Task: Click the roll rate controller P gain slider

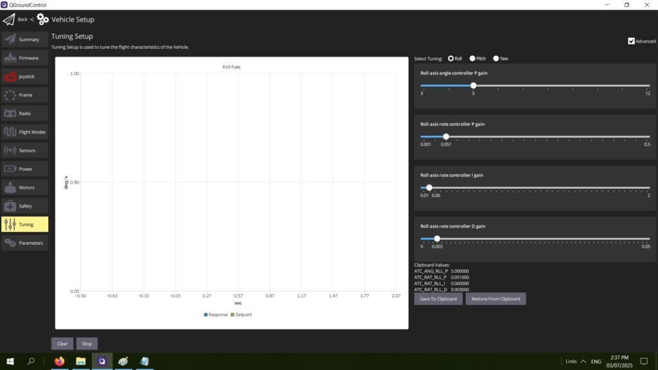Action: tap(535, 137)
